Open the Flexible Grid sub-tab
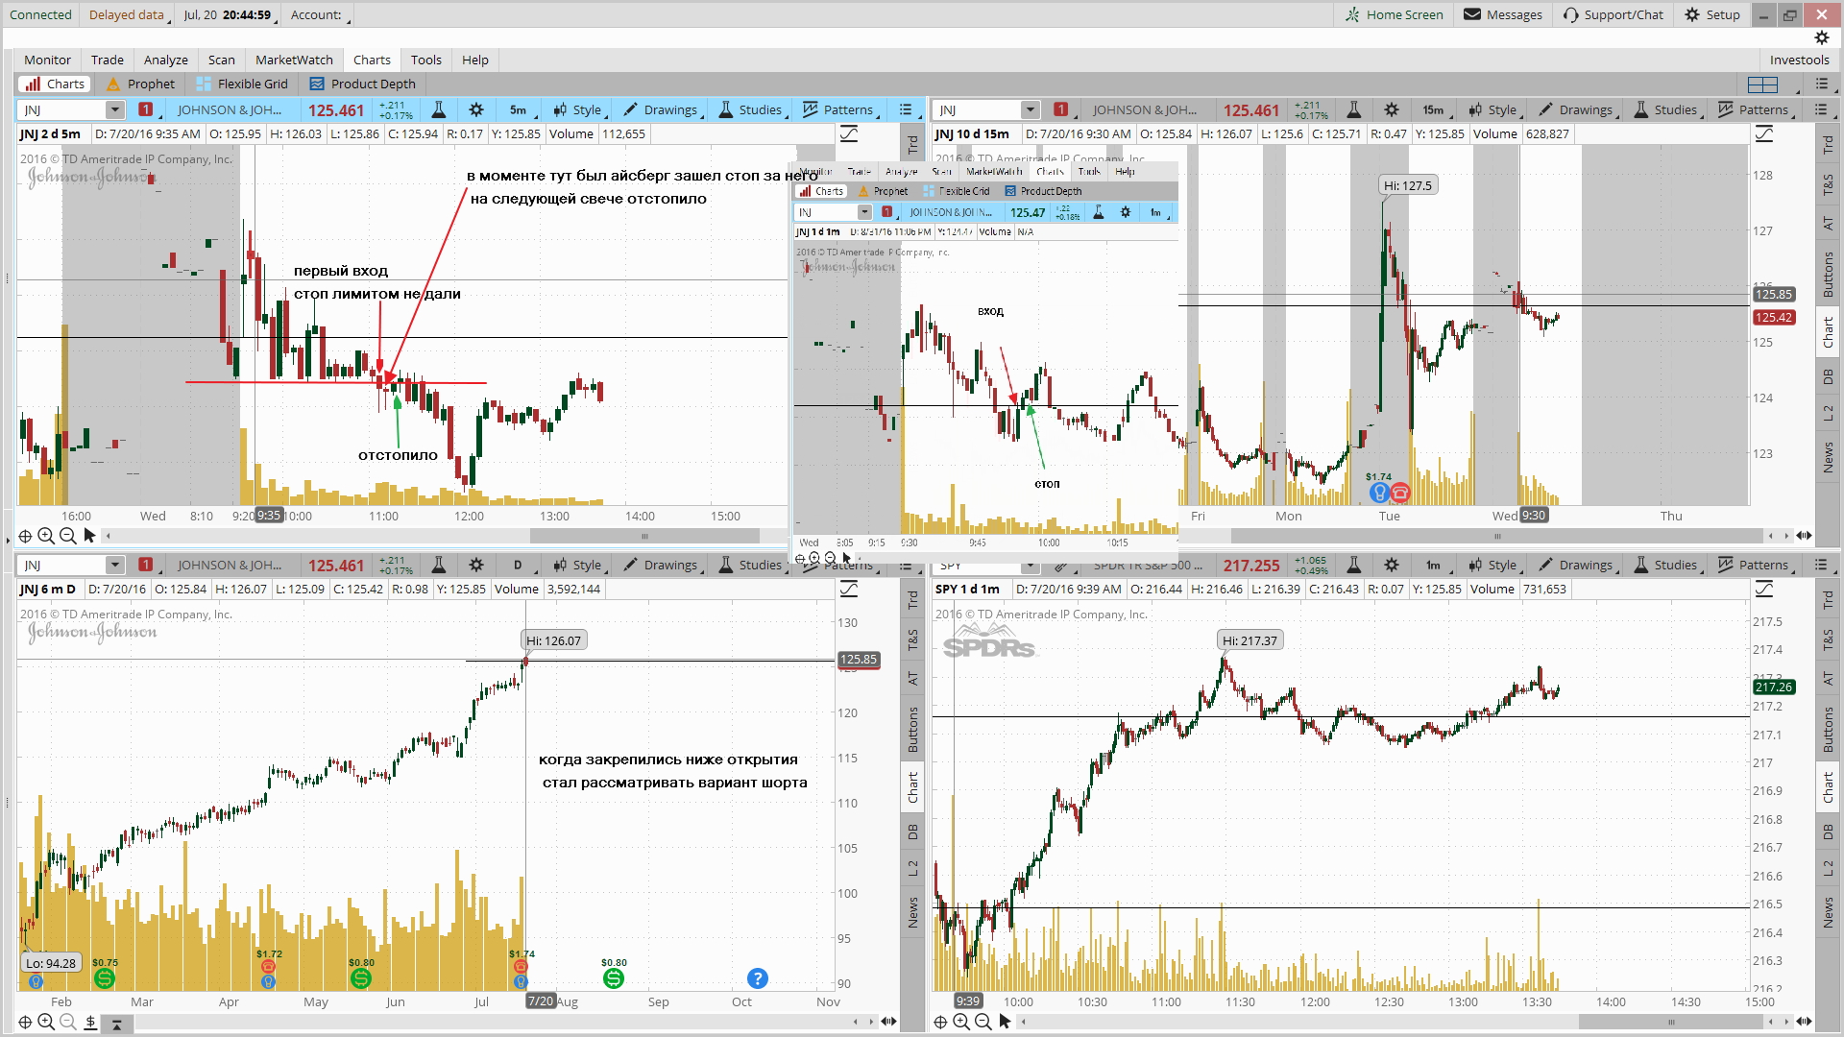The image size is (1844, 1037). pos(242,84)
